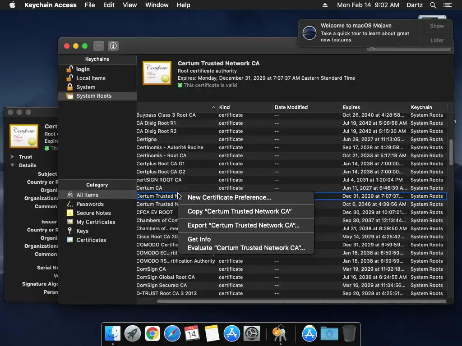
Task: Select the ComSign Global Root CA row
Action: click(x=292, y=277)
